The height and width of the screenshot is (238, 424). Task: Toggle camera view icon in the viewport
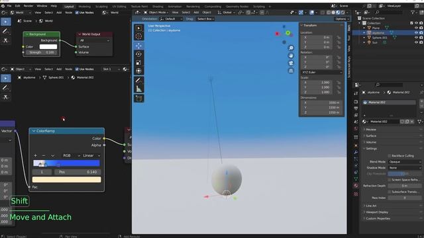click(x=291, y=63)
